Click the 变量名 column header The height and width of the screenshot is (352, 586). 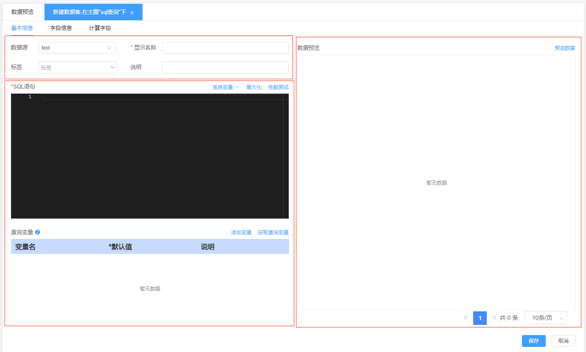pyautogui.click(x=25, y=247)
